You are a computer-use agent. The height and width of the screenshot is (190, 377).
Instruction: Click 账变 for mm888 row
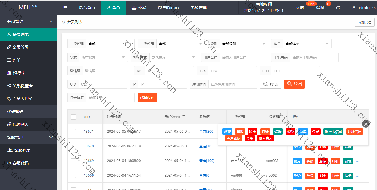(297, 161)
